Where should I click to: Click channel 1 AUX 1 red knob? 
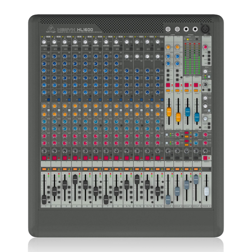point(44,136)
